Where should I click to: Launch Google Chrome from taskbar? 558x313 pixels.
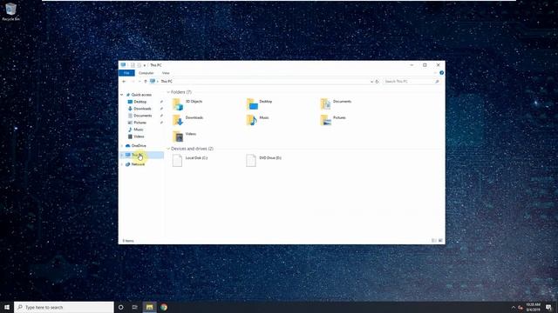click(164, 307)
